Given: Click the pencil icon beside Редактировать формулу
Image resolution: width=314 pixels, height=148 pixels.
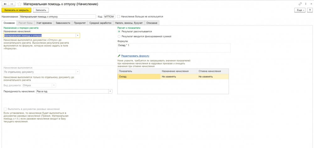Looking at the screenshot, I should pyautogui.click(x=119, y=56).
